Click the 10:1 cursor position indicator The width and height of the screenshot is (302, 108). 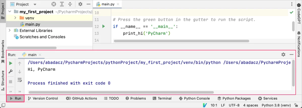[x=214, y=105]
